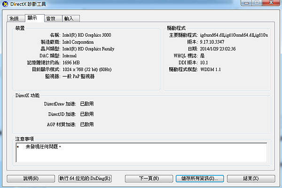Click driver version 9.17.10.3347
The width and height of the screenshot is (282, 188).
pyautogui.click(x=212, y=42)
